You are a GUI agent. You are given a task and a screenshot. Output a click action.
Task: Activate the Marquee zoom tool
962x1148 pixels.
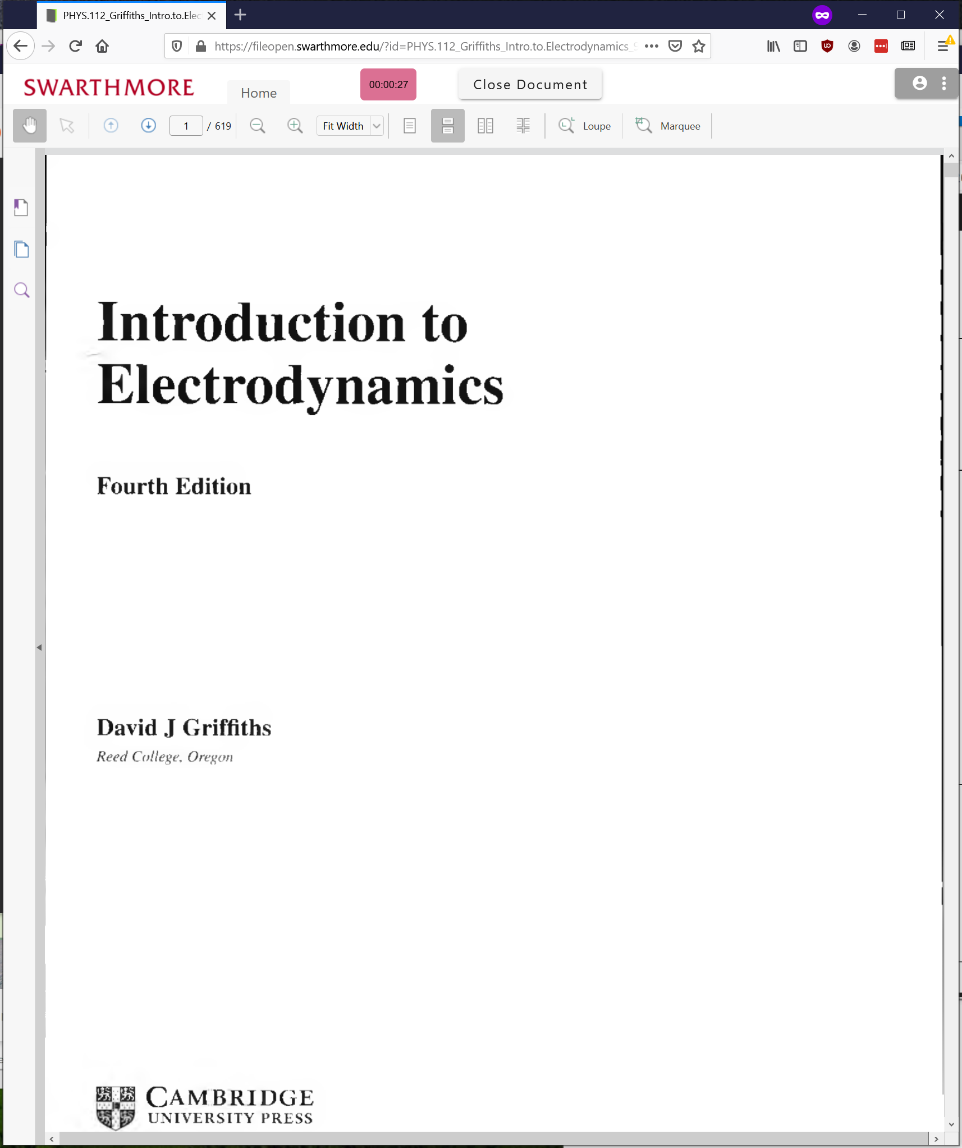[667, 126]
